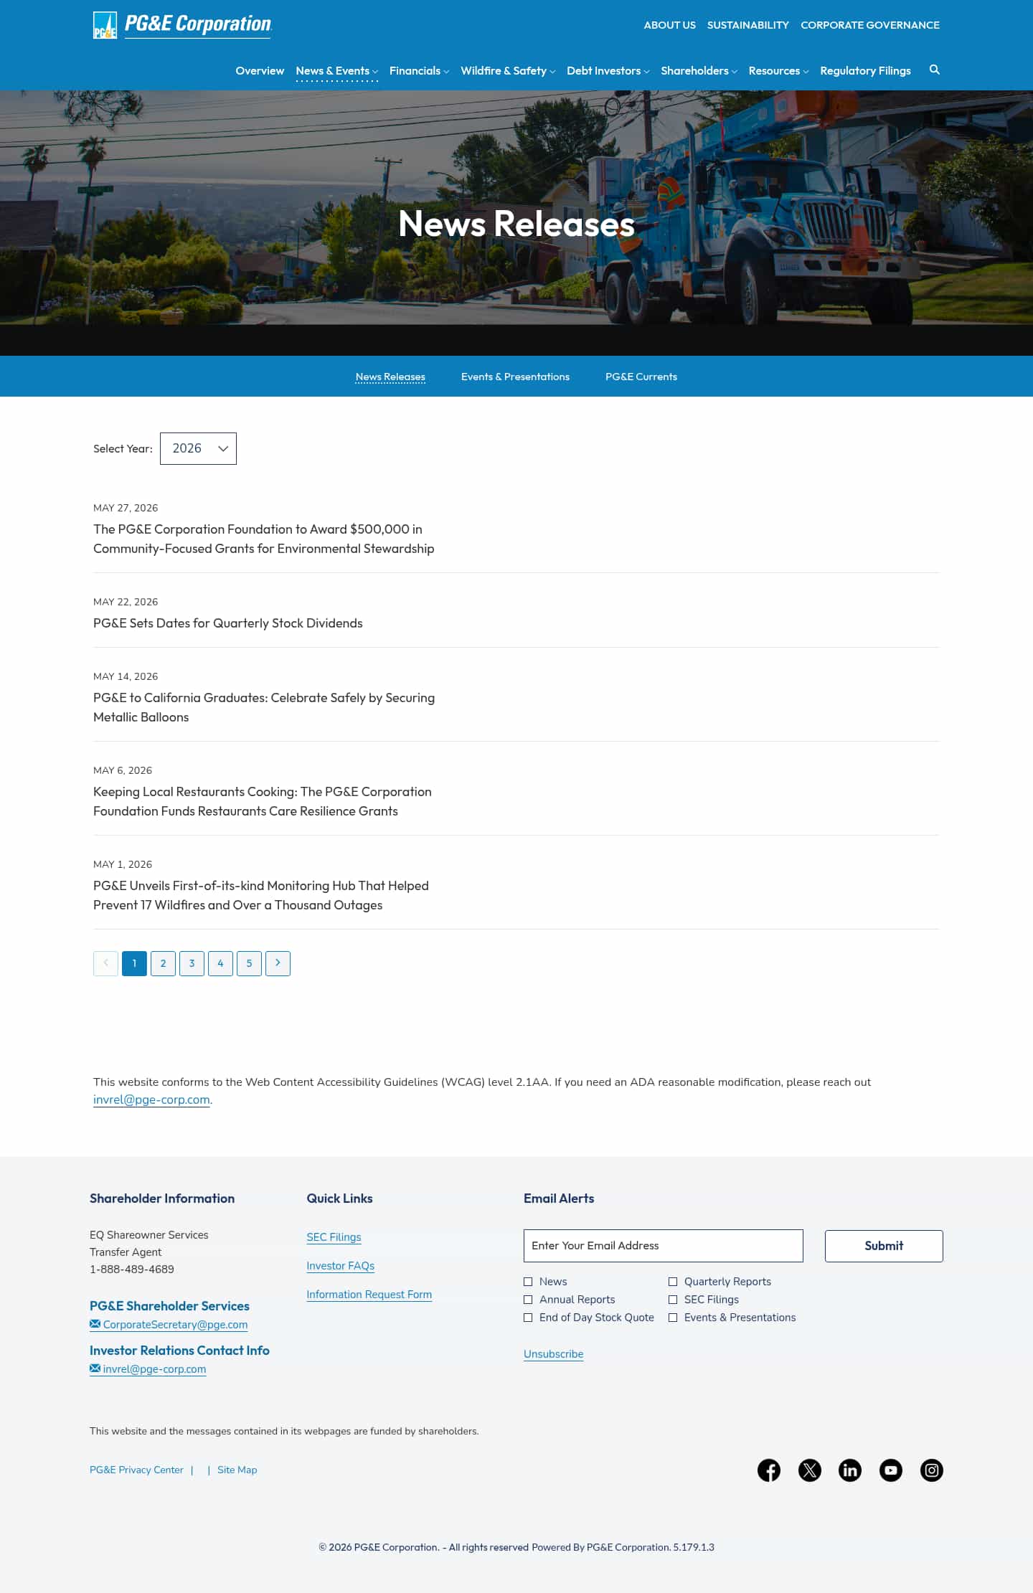Go to page 4 of results

[220, 963]
